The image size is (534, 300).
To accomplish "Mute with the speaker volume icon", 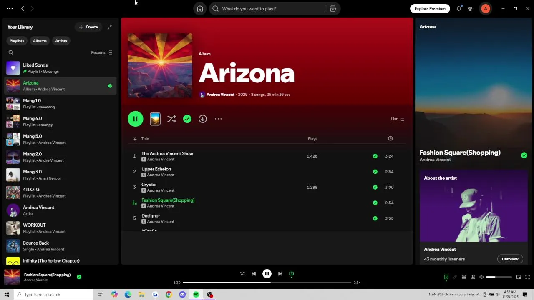I will [x=481, y=277].
